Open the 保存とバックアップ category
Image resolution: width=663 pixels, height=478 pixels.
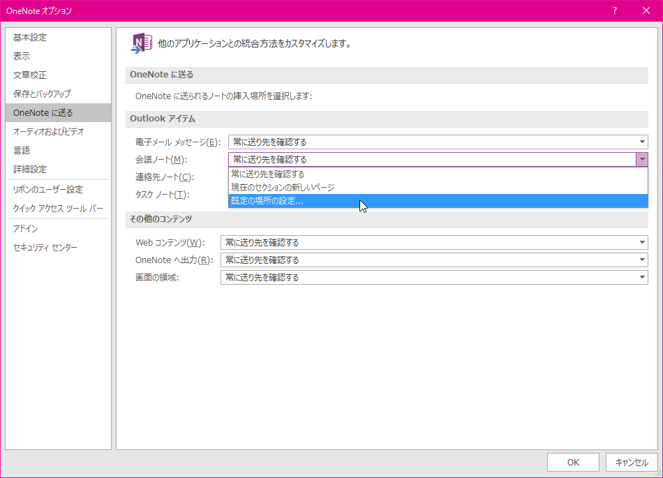pyautogui.click(x=58, y=94)
